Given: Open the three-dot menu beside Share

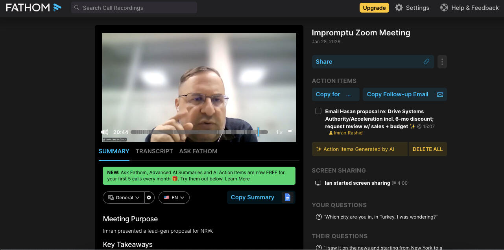Looking at the screenshot, I should click(x=442, y=62).
